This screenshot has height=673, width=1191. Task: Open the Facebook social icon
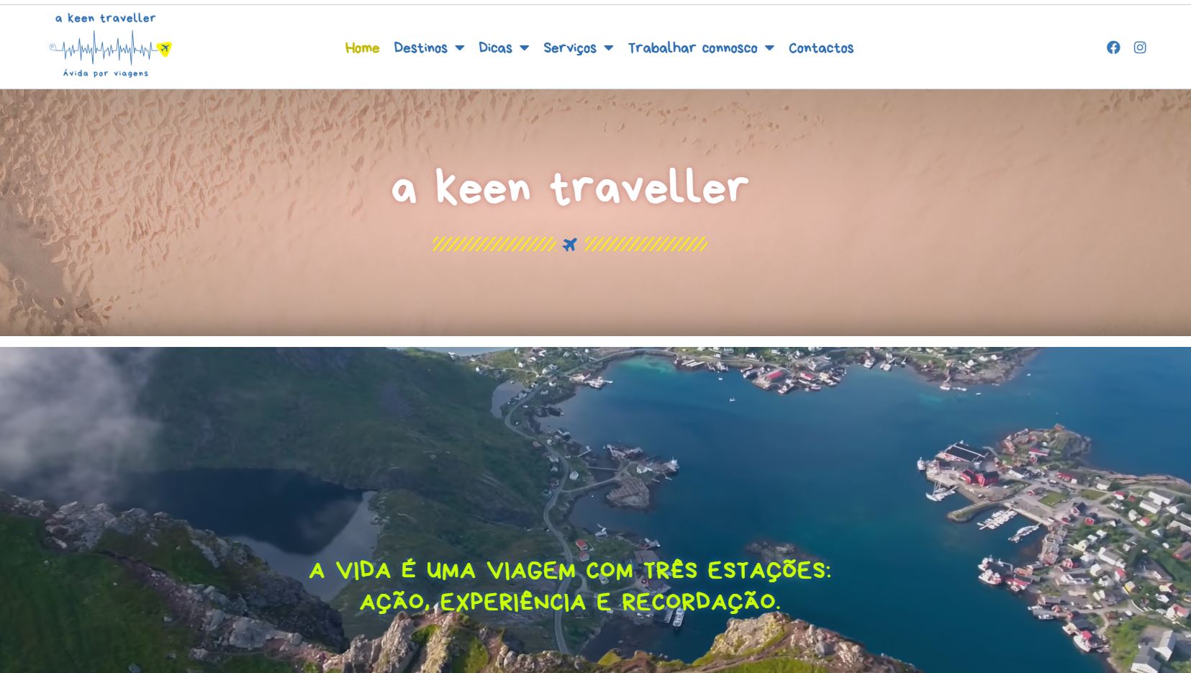(x=1113, y=48)
